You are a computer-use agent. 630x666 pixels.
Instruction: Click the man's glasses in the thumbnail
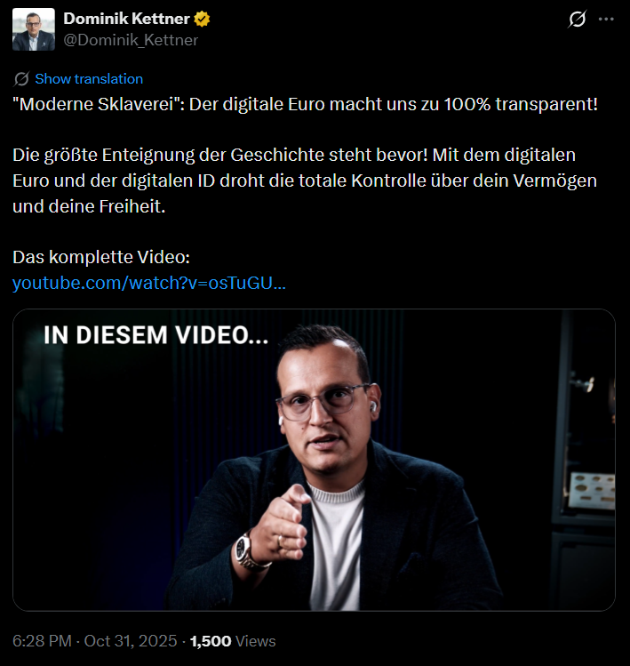pyautogui.click(x=324, y=402)
